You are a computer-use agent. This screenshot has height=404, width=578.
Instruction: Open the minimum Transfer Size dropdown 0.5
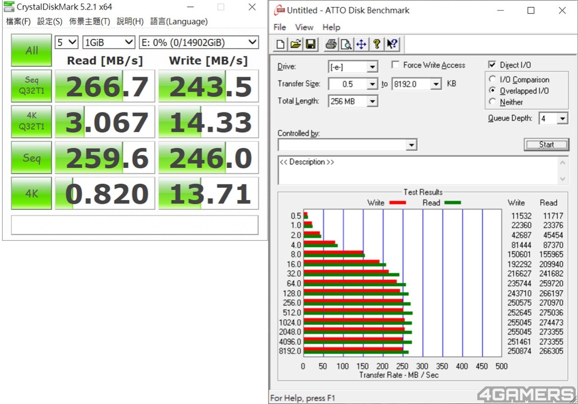(x=353, y=84)
